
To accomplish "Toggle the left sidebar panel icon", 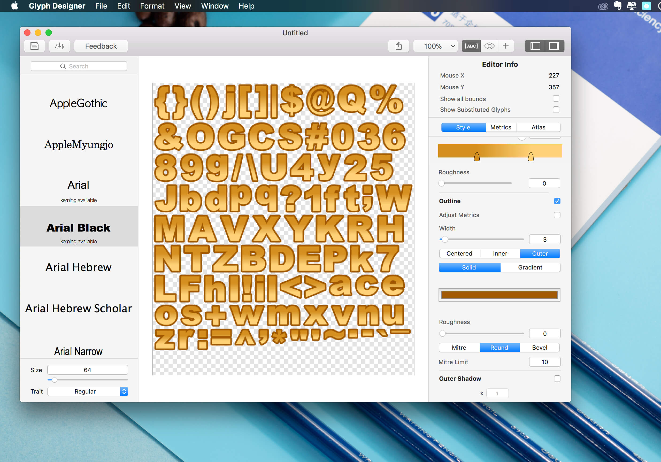I will [x=535, y=46].
